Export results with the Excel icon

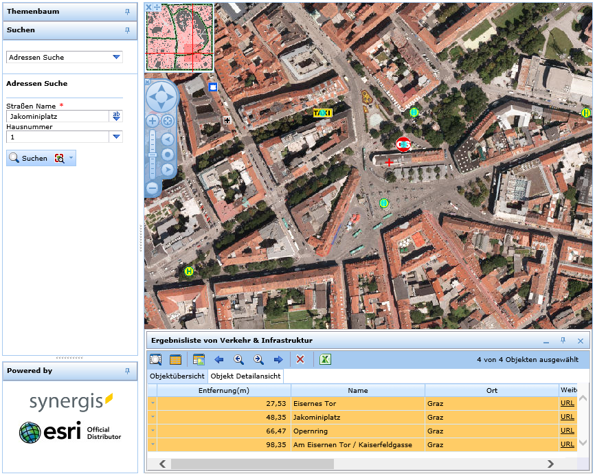pos(326,359)
